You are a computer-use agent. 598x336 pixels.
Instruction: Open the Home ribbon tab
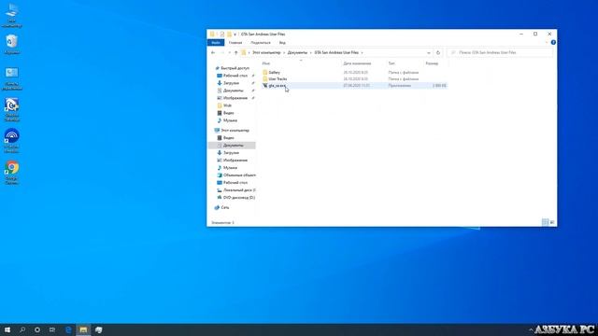[235, 43]
